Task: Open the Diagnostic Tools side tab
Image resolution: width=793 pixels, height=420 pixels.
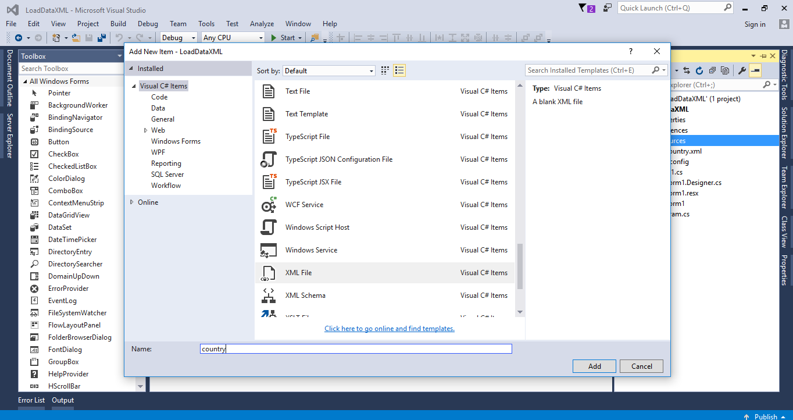Action: (784, 75)
